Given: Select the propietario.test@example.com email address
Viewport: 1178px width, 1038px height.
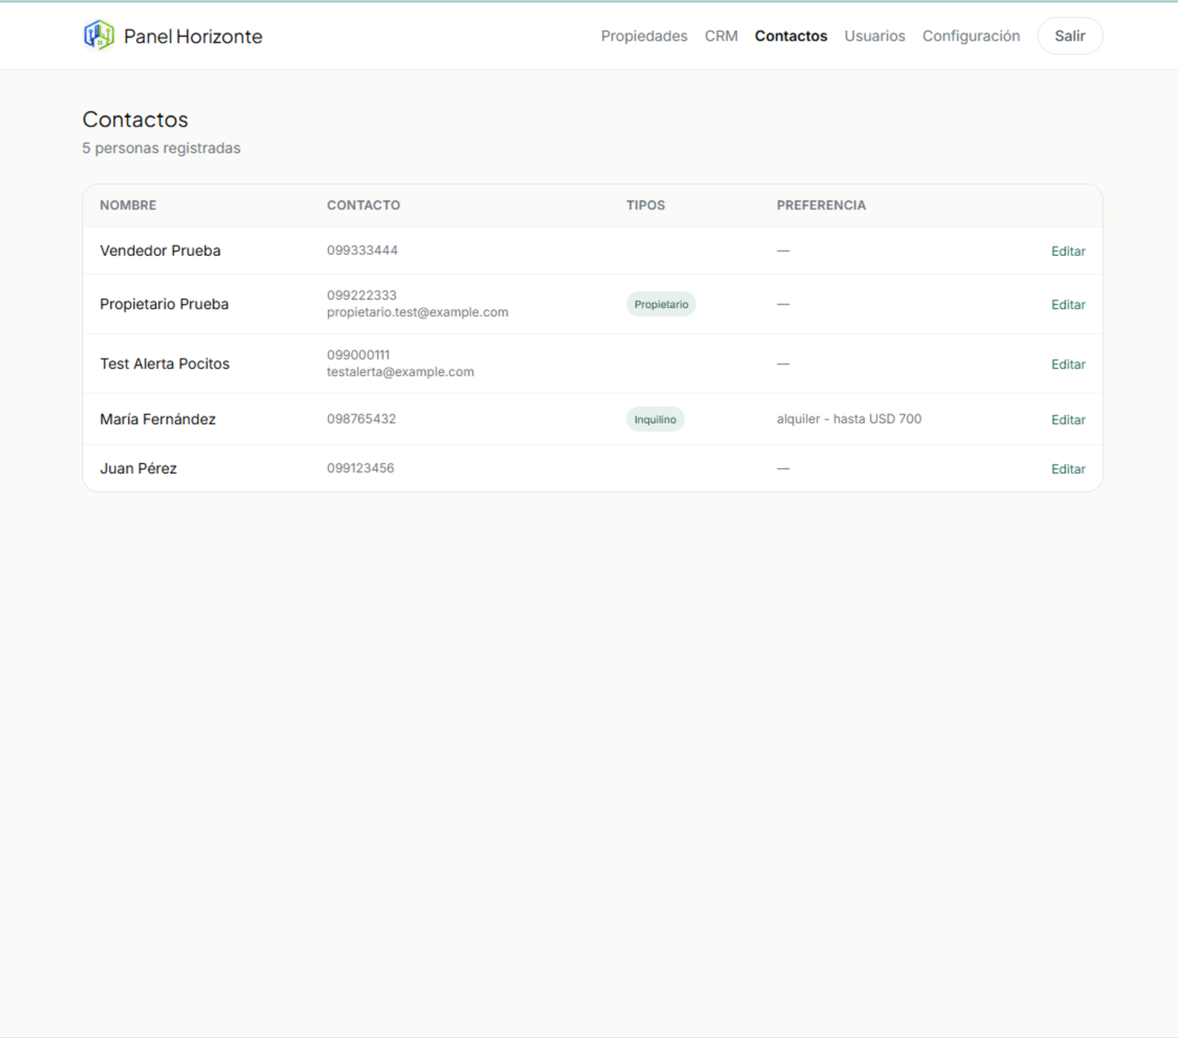Looking at the screenshot, I should point(417,312).
